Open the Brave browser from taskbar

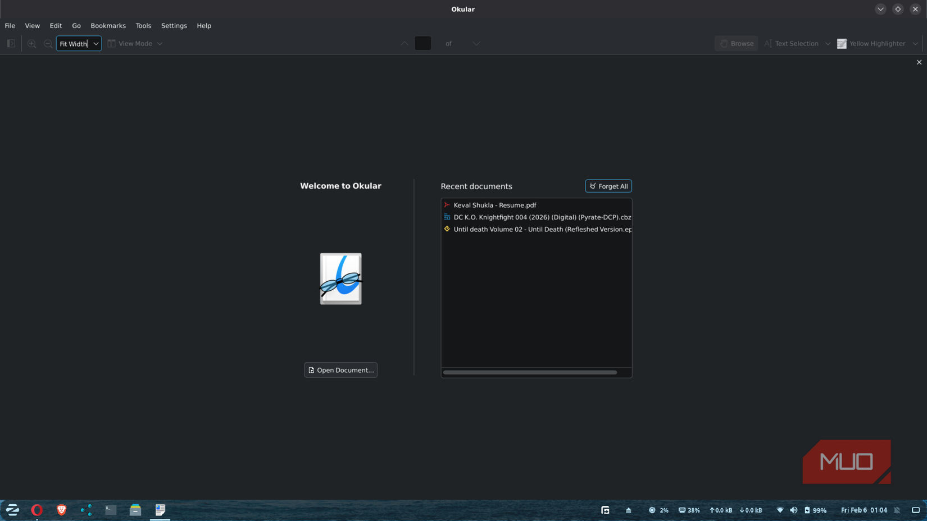point(61,510)
